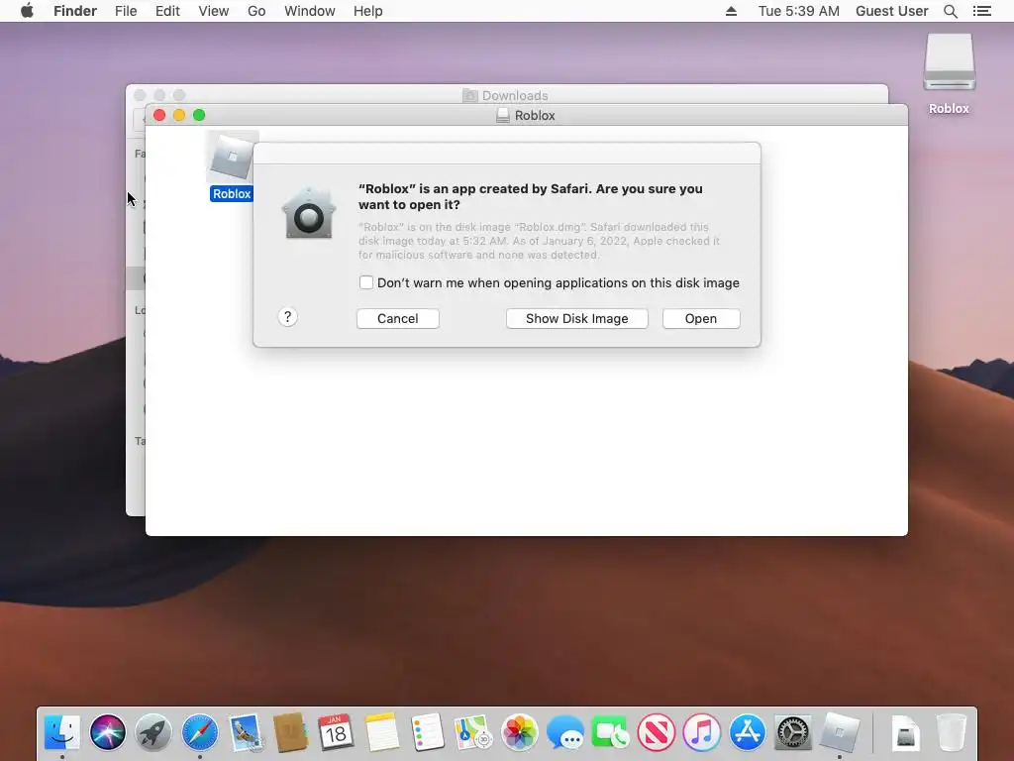Enable "Don't warn me" checkbox

(366, 282)
